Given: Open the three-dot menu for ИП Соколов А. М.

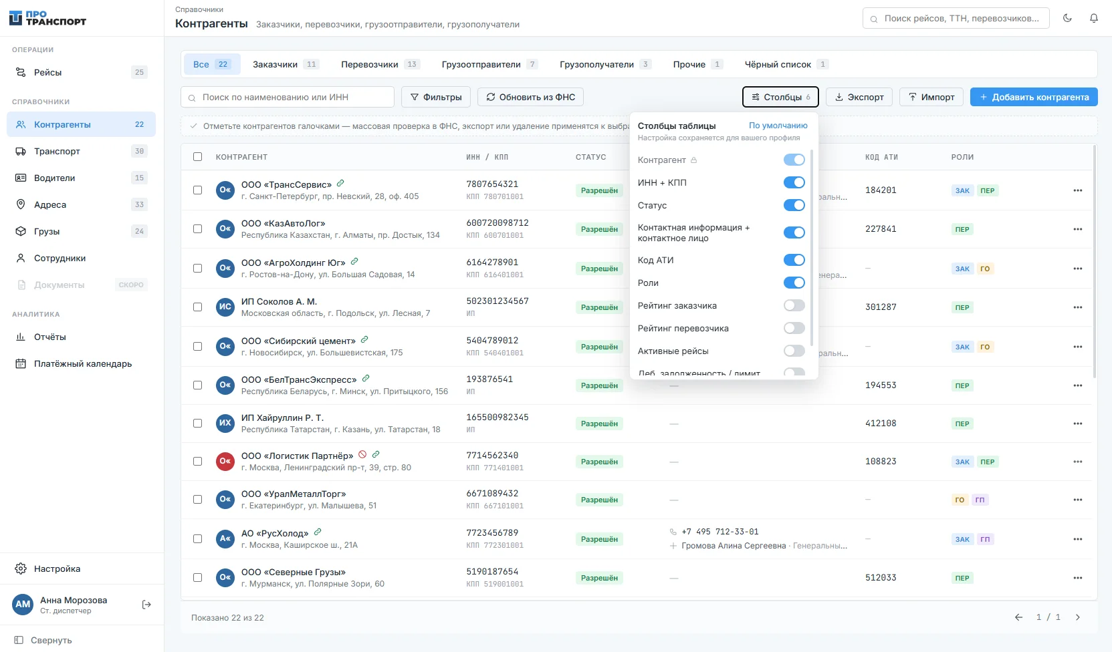Looking at the screenshot, I should [1077, 307].
